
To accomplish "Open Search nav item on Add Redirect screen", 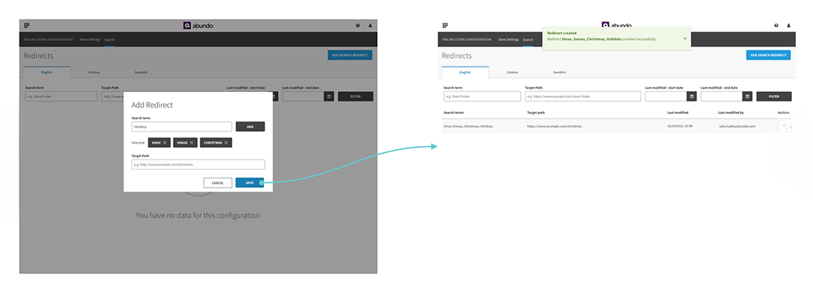I will (x=109, y=39).
